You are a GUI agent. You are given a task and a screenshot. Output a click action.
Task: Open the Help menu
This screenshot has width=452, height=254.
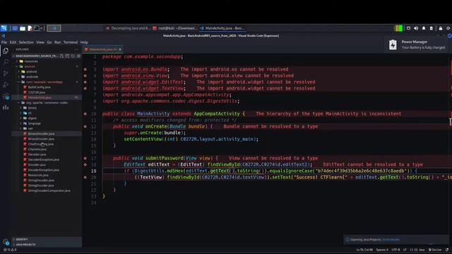[x=84, y=42]
